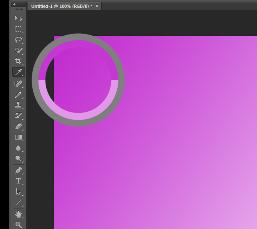Select the Move tool
The height and width of the screenshot is (229, 257).
(18, 18)
